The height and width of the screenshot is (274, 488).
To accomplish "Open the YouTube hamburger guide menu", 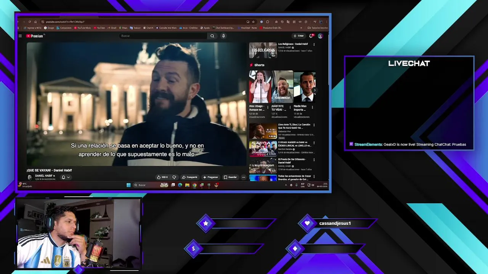I will coord(20,36).
